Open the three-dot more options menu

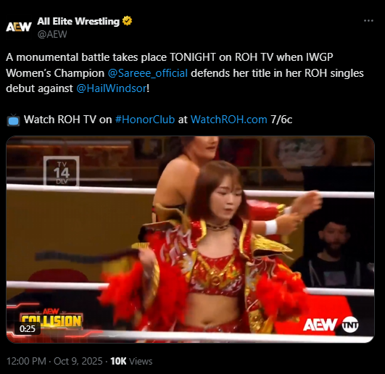(368, 21)
